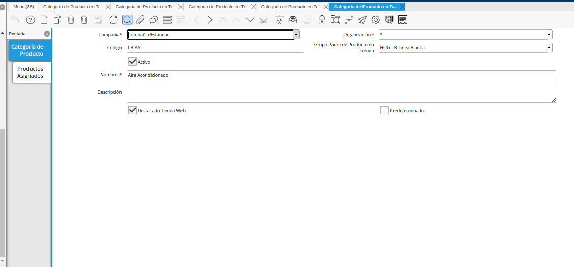Open the Help question-mark icon
This screenshot has height=267, width=574.
click(31, 20)
